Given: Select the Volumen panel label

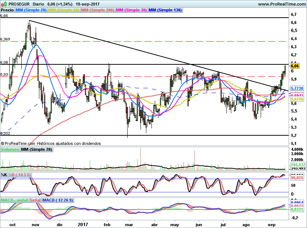Looking at the screenshot, I should point(10,149).
